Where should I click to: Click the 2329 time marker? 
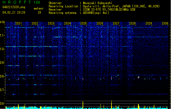(x=149, y=23)
